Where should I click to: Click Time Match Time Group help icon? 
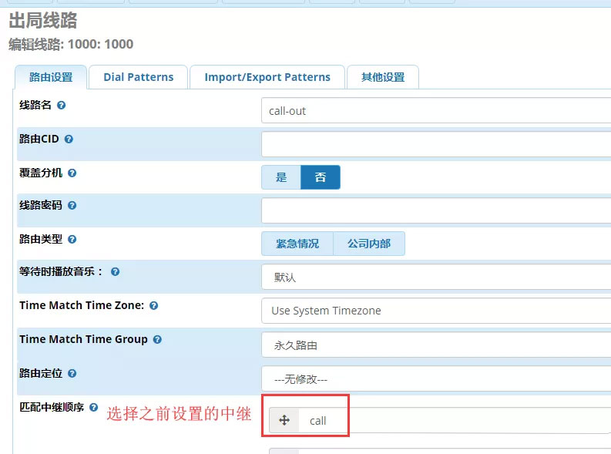(x=157, y=339)
